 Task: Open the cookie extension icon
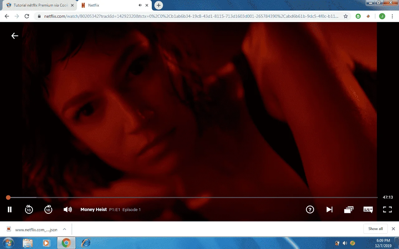tap(368, 16)
